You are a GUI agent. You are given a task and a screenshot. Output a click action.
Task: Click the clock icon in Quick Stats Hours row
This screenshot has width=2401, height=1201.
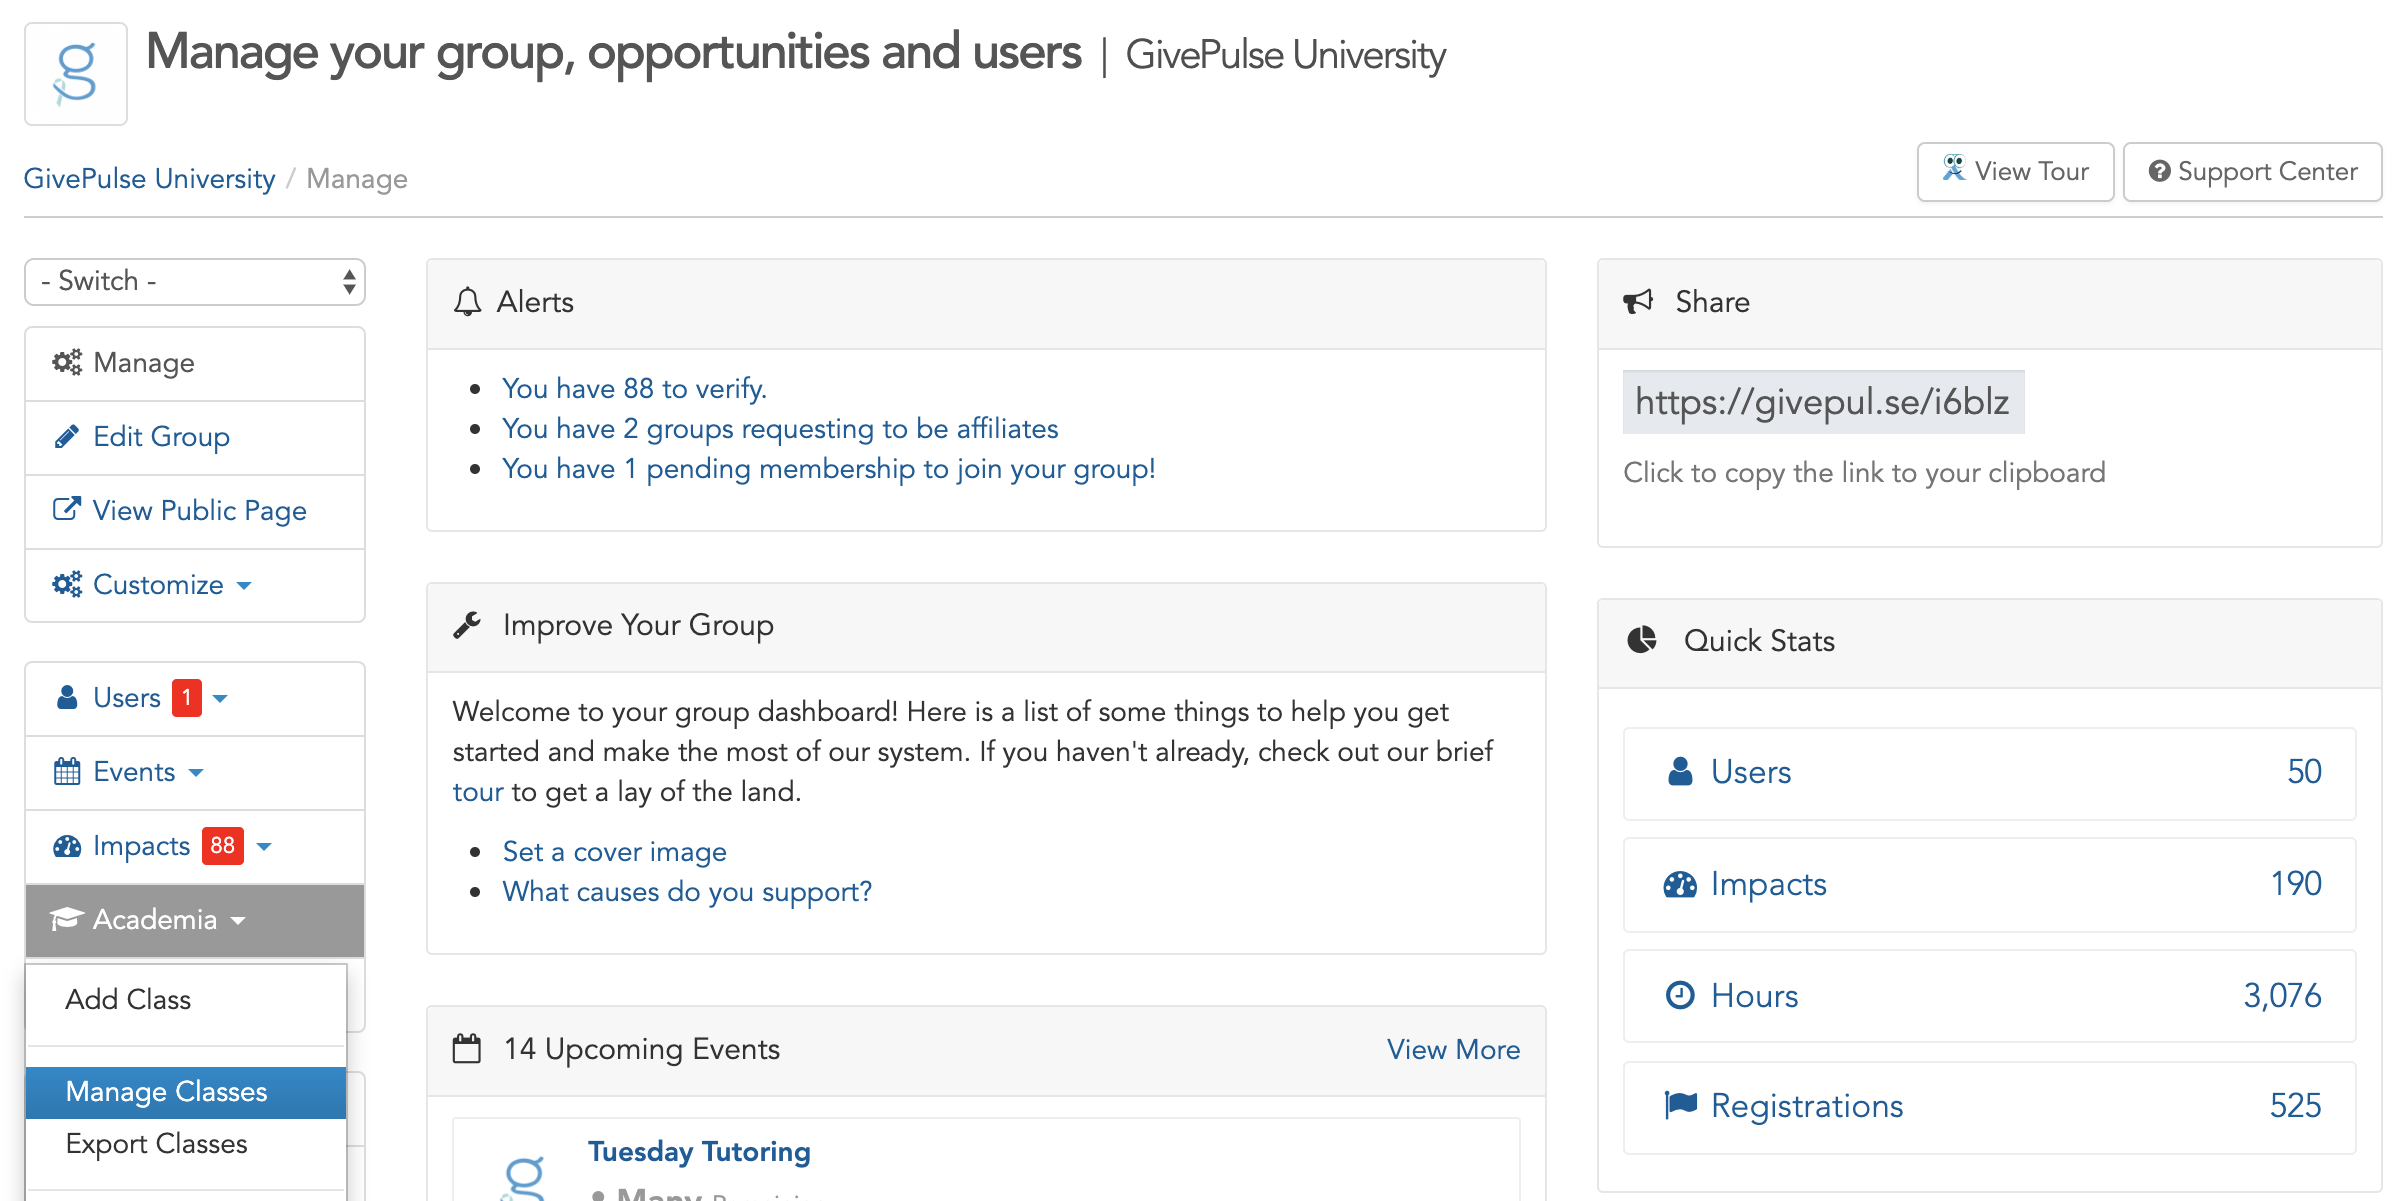(1680, 995)
